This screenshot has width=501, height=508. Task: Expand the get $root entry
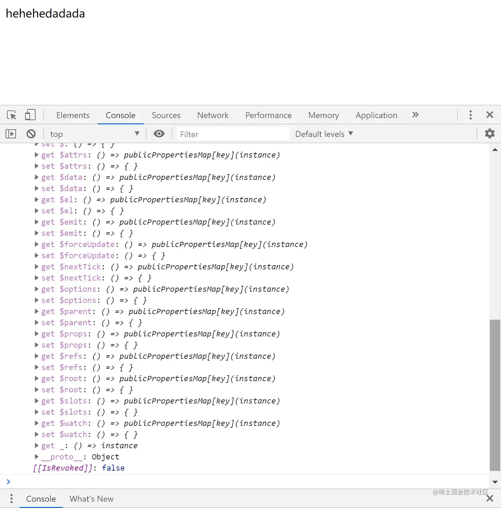coord(37,378)
